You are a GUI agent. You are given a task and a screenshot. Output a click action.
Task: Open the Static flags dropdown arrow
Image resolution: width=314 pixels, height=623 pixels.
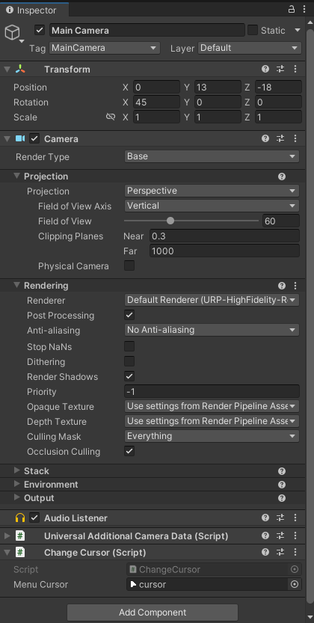coord(298,30)
